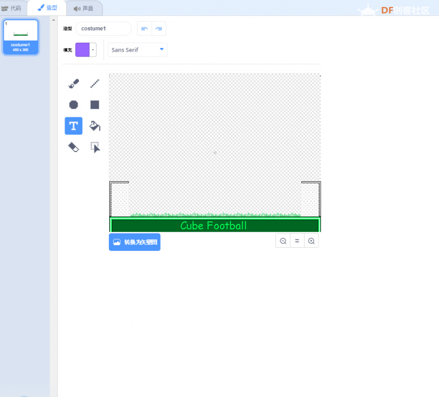This screenshot has height=397, width=439.
Task: Switch to the 代码 (Code) tab
Action: [12, 9]
